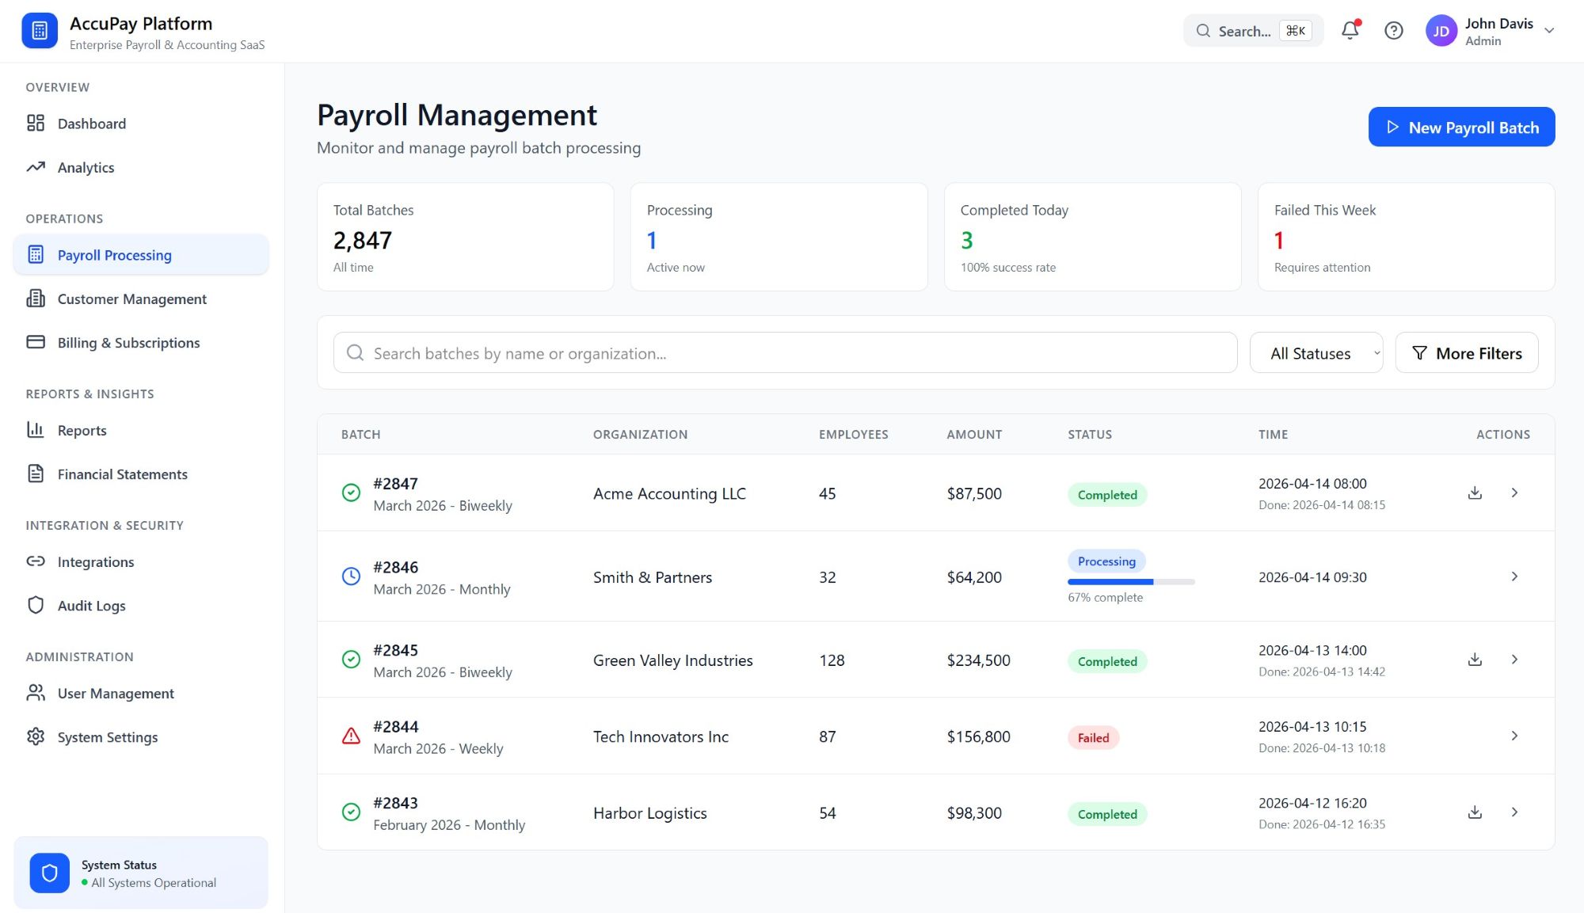Screen dimensions: 1584x913
Task: Go to Dashboard in the sidebar
Action: pyautogui.click(x=141, y=124)
